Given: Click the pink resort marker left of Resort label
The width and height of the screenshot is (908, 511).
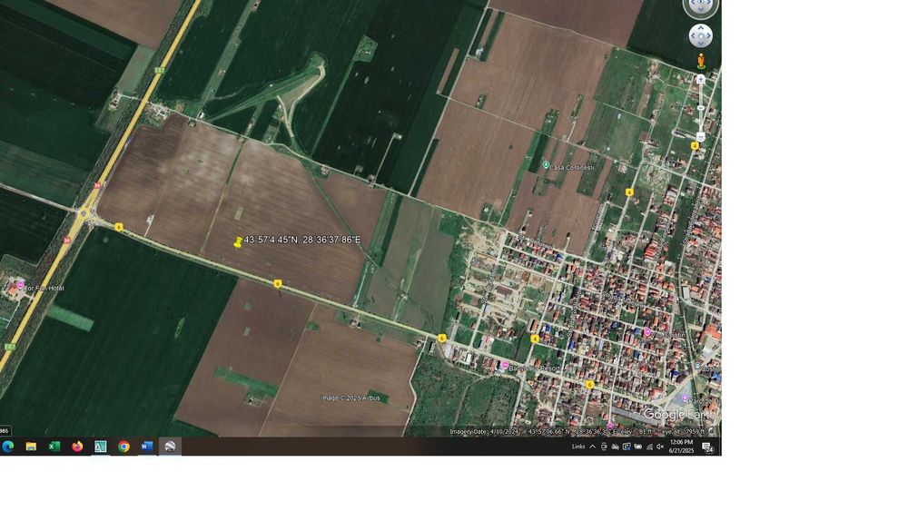Looking at the screenshot, I should coord(505,366).
